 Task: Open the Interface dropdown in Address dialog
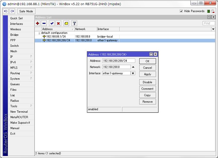133,73
